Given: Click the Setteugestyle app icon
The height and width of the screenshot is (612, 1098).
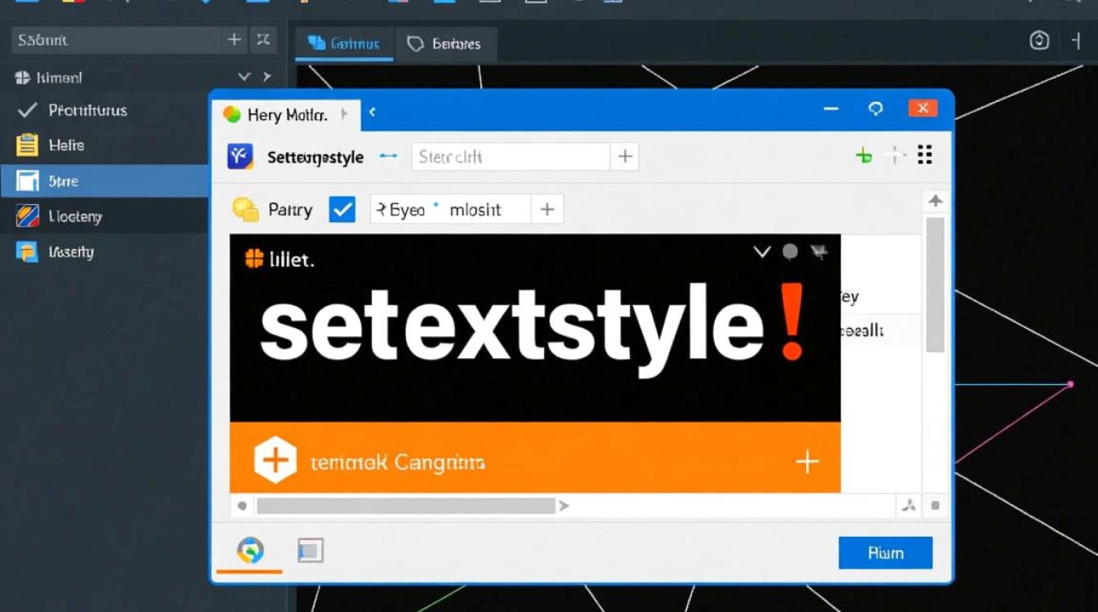Looking at the screenshot, I should coord(240,157).
